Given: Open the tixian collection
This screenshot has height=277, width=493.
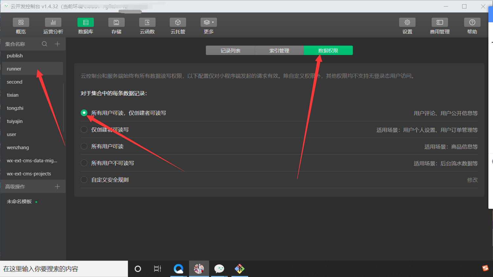Looking at the screenshot, I should (32, 95).
